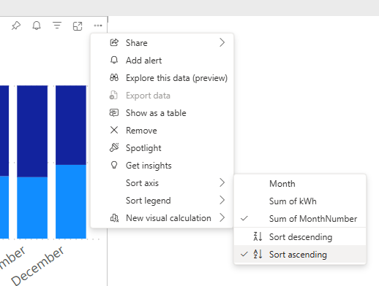Click the Show as a table icon

[x=114, y=113]
